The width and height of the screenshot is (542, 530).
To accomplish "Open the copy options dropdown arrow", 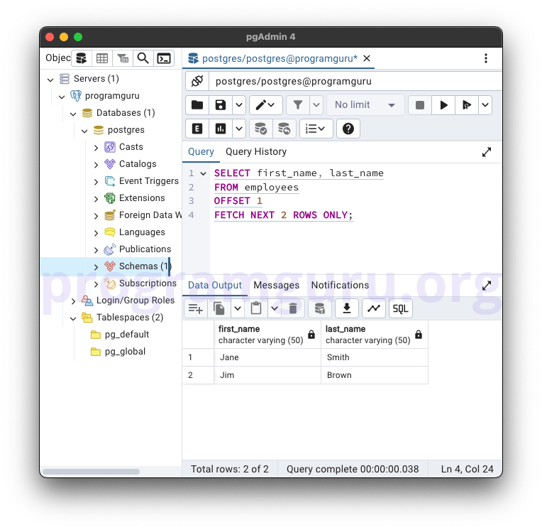I will pyautogui.click(x=238, y=308).
